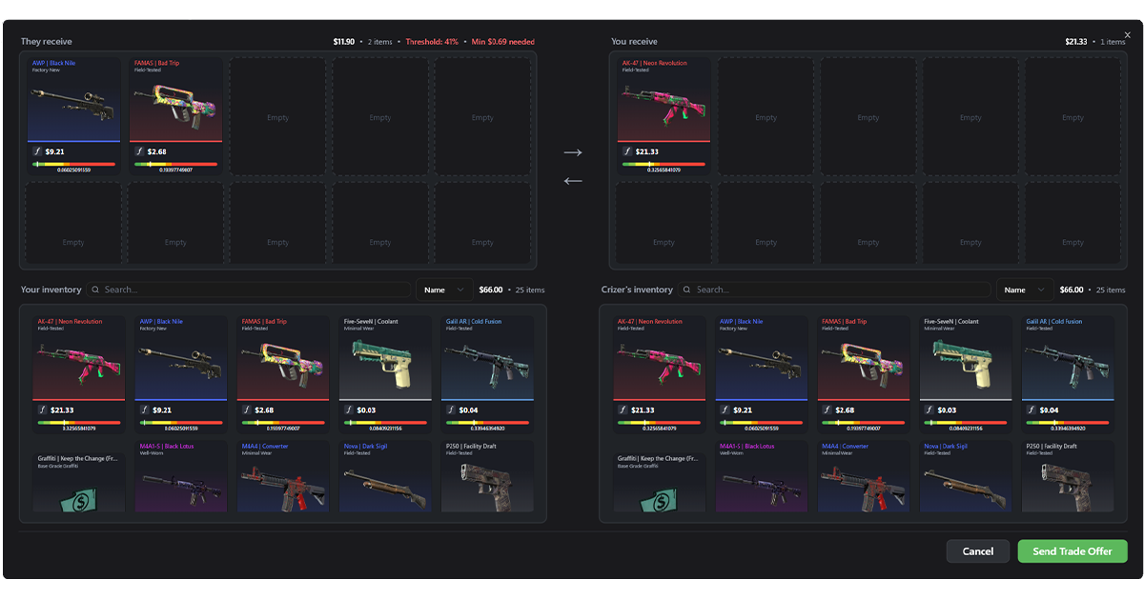Click the right-pointing trade arrow between panels

(x=573, y=151)
